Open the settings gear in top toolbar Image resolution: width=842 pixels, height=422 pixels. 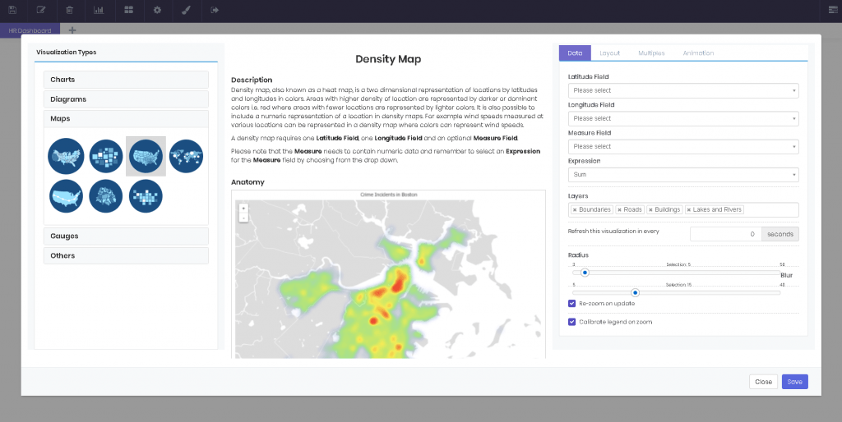pos(157,11)
